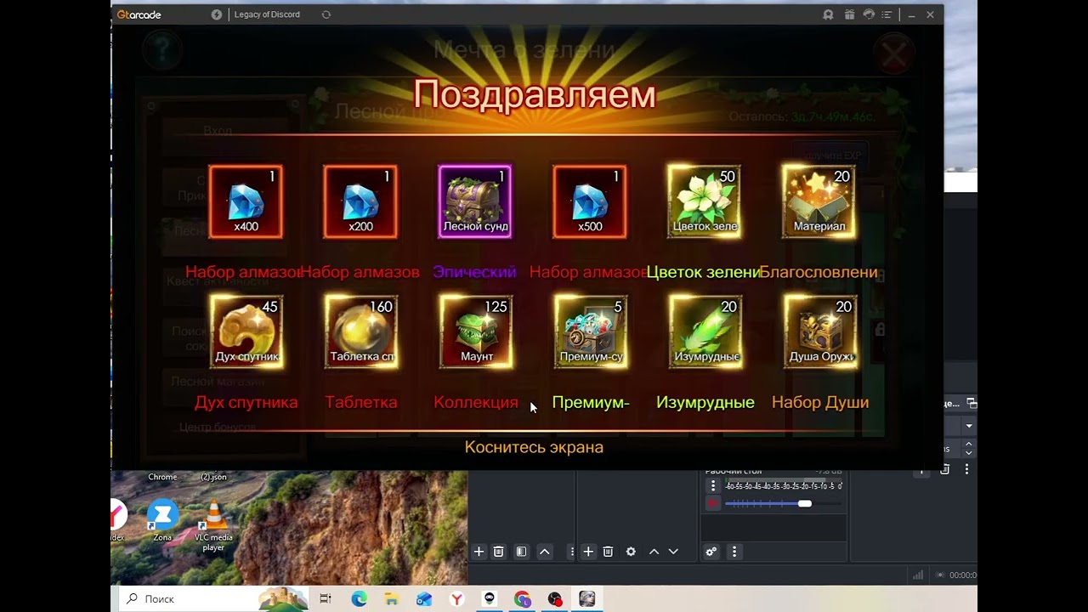Open the VLC media player desktop shortcut
1088x612 pixels.
pos(214,524)
